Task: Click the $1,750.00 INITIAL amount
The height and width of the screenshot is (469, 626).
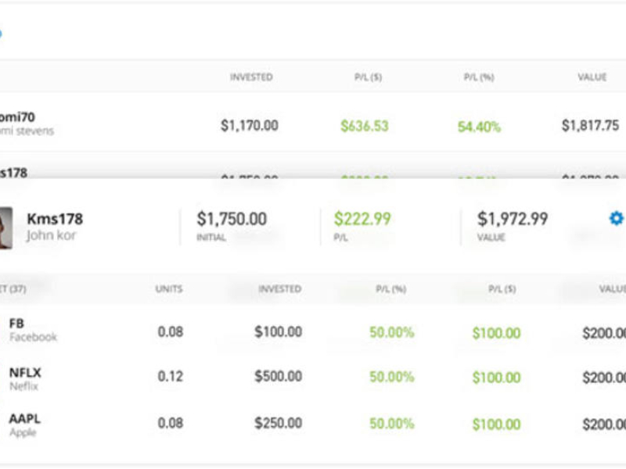Action: click(231, 219)
